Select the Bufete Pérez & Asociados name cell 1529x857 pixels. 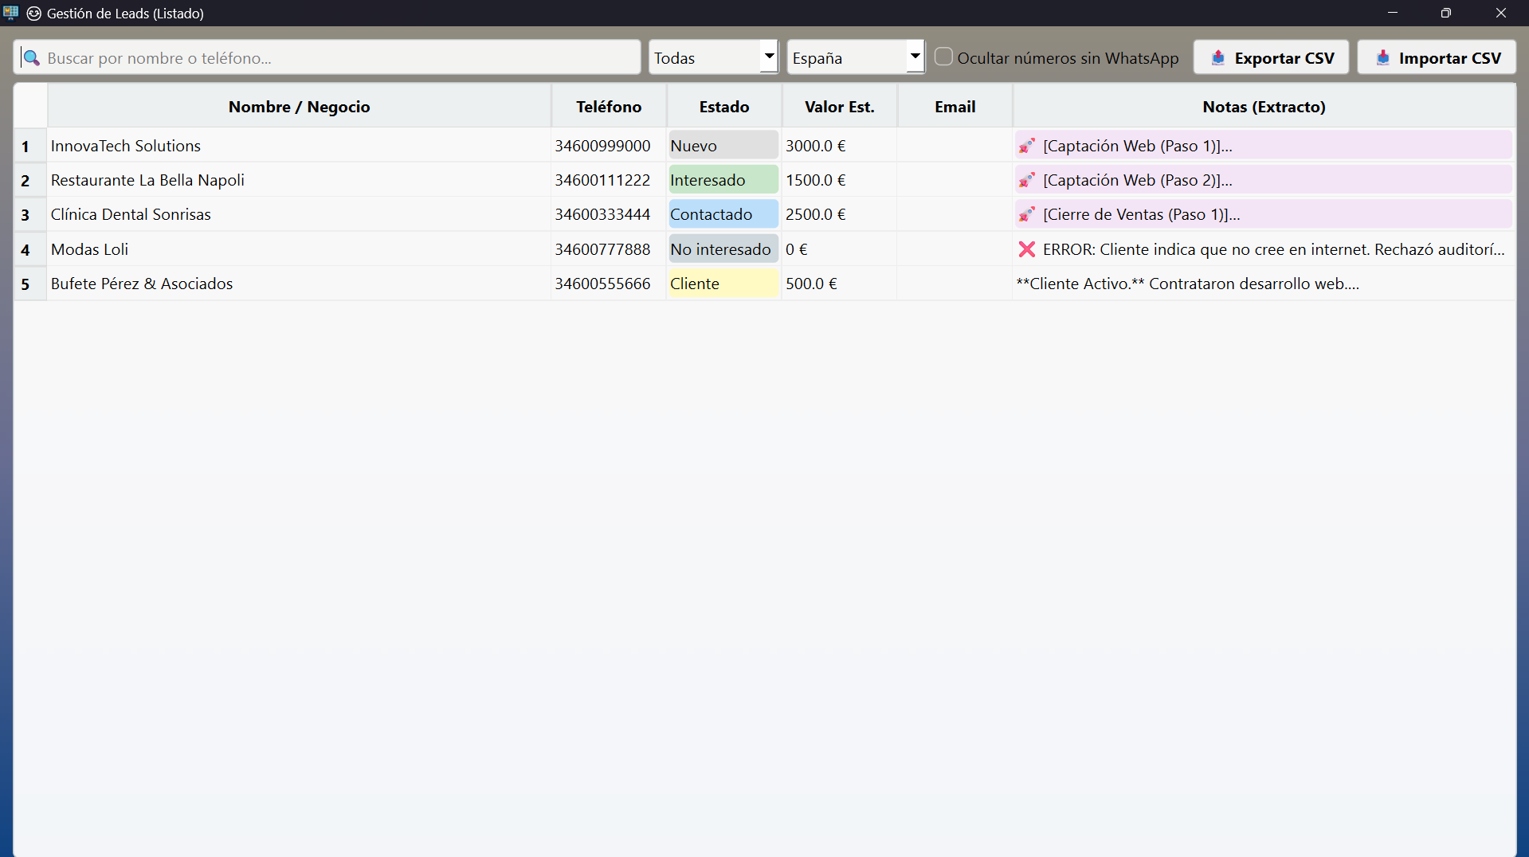(142, 284)
